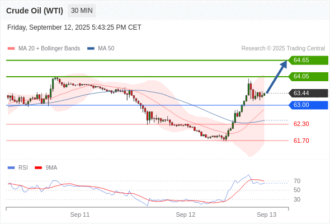Click the 62.30 support level label
Image resolution: width=330 pixels, height=224 pixels.
coord(301,124)
